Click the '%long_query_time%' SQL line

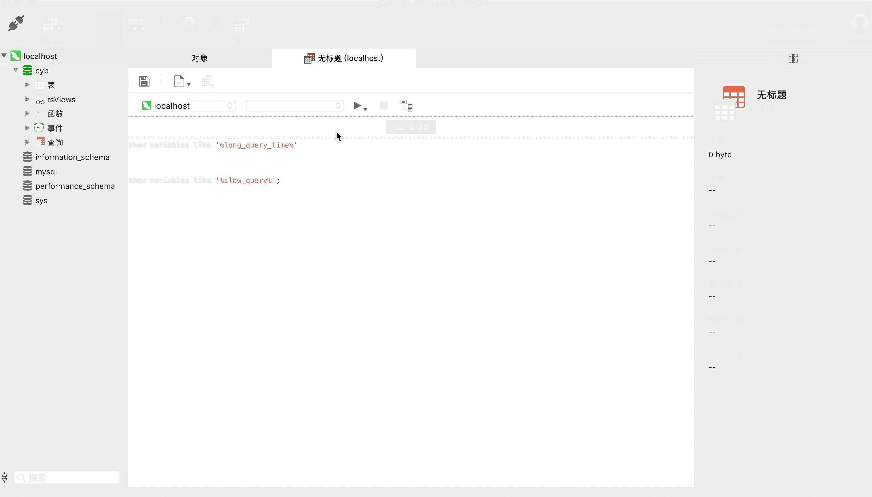[213, 145]
